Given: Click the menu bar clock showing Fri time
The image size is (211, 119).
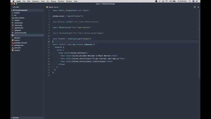Looking at the screenshot, I should [x=182, y=1].
